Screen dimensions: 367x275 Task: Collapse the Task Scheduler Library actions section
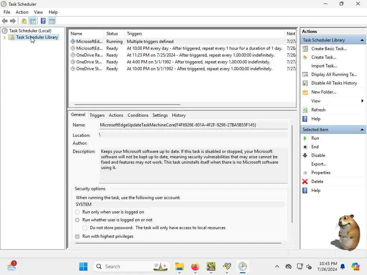pyautogui.click(x=362, y=40)
